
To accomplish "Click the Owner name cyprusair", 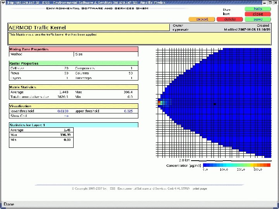I will point(181,29).
